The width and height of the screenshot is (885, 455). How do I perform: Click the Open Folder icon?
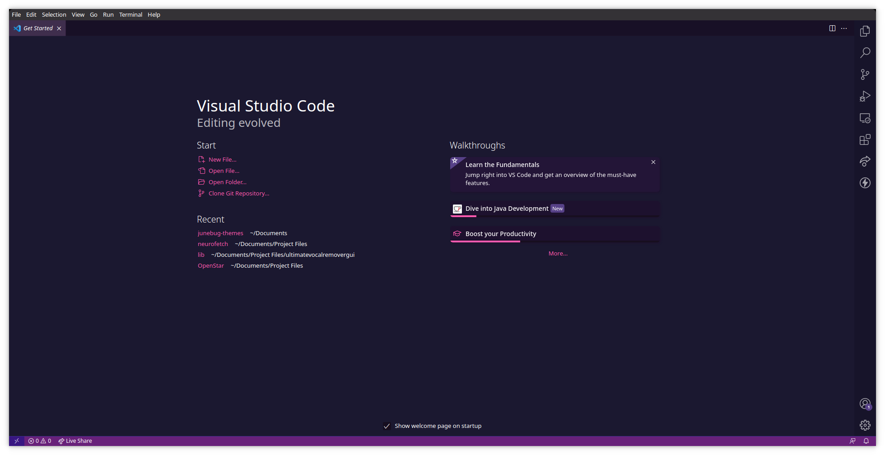click(x=201, y=182)
